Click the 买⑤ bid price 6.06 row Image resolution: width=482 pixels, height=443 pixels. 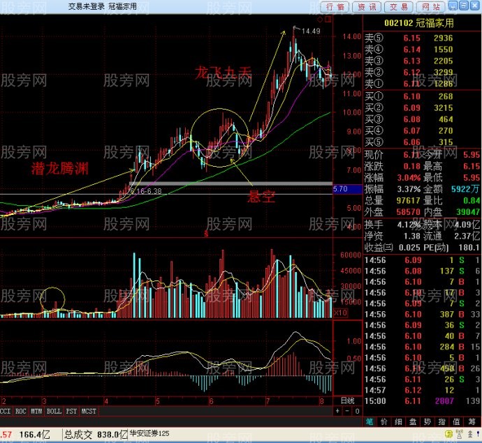pyautogui.click(x=423, y=142)
